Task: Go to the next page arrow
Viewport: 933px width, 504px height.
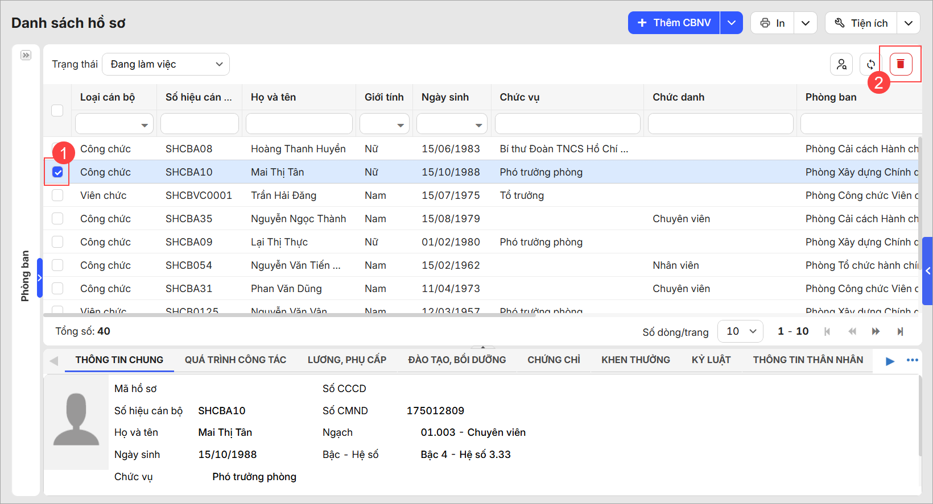Action: click(876, 331)
